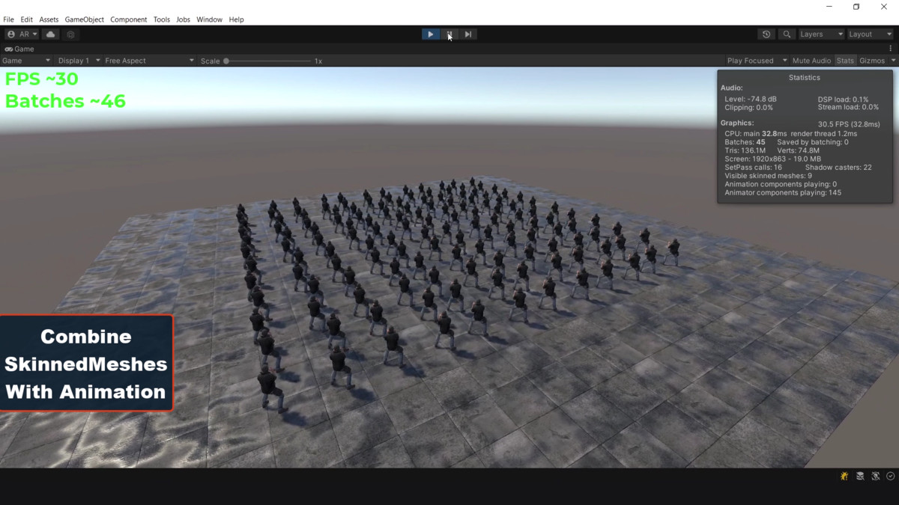Click the Undo History icon

764,34
